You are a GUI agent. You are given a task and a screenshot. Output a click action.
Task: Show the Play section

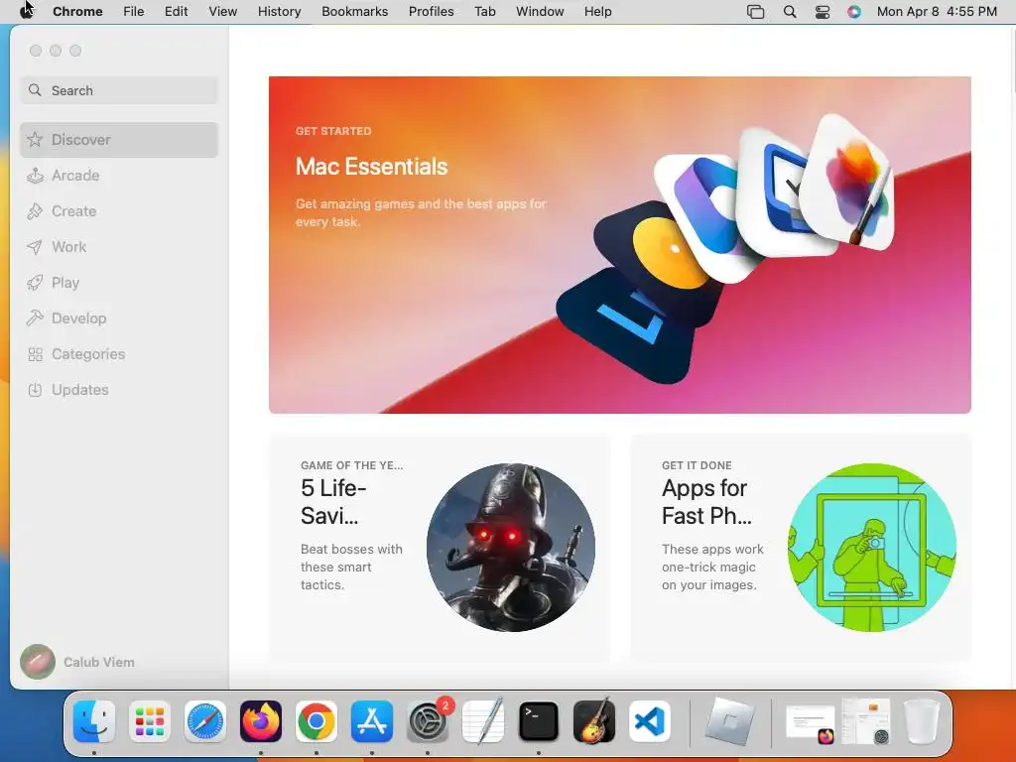click(x=119, y=283)
